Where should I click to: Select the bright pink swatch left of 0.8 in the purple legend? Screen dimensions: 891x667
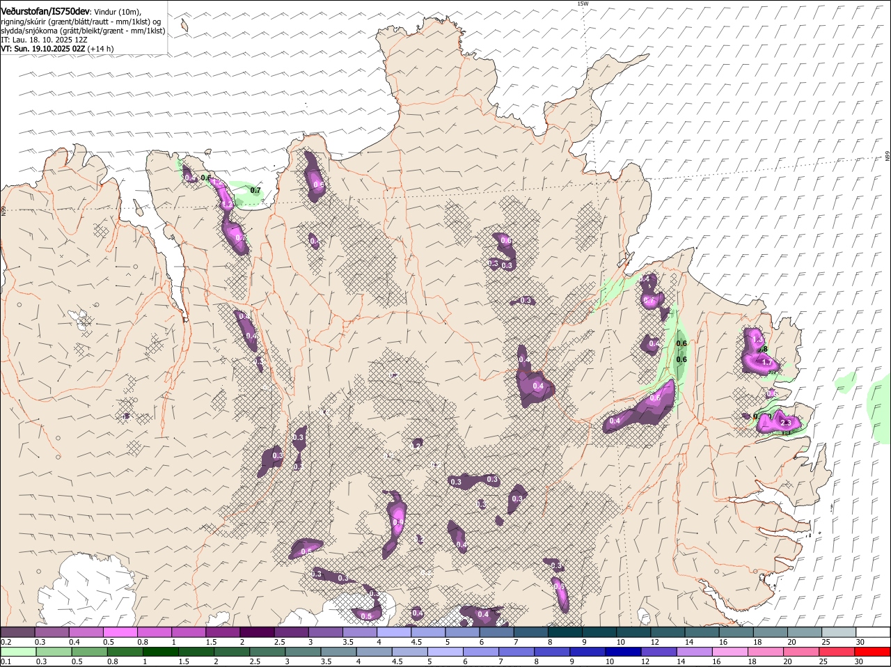coord(120,631)
